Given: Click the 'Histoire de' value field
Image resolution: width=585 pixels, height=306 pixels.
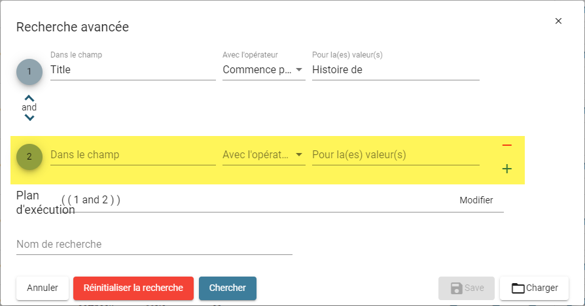Looking at the screenshot, I should tap(395, 70).
